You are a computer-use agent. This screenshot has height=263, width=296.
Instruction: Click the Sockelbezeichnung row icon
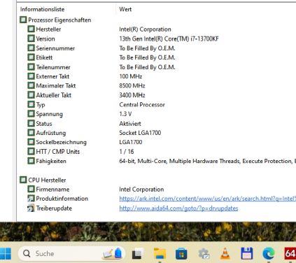pyautogui.click(x=31, y=142)
